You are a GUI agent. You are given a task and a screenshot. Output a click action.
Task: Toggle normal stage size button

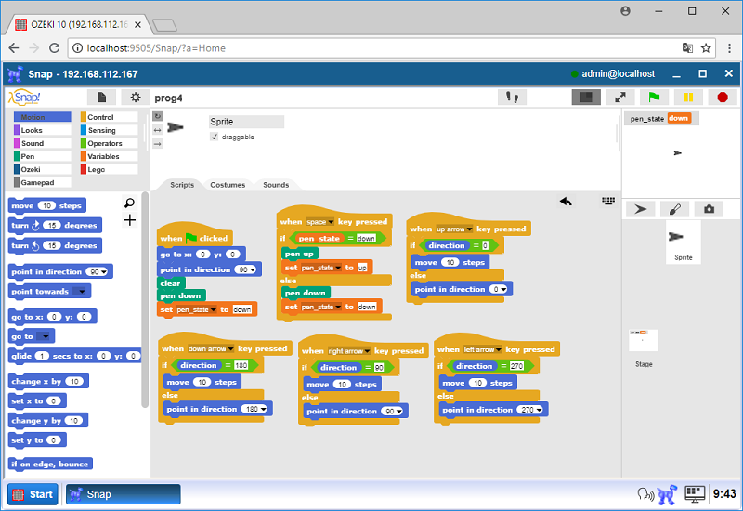tap(585, 97)
